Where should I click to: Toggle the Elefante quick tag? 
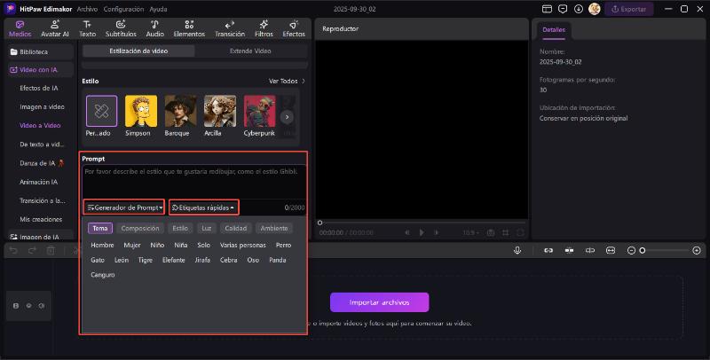click(x=174, y=260)
